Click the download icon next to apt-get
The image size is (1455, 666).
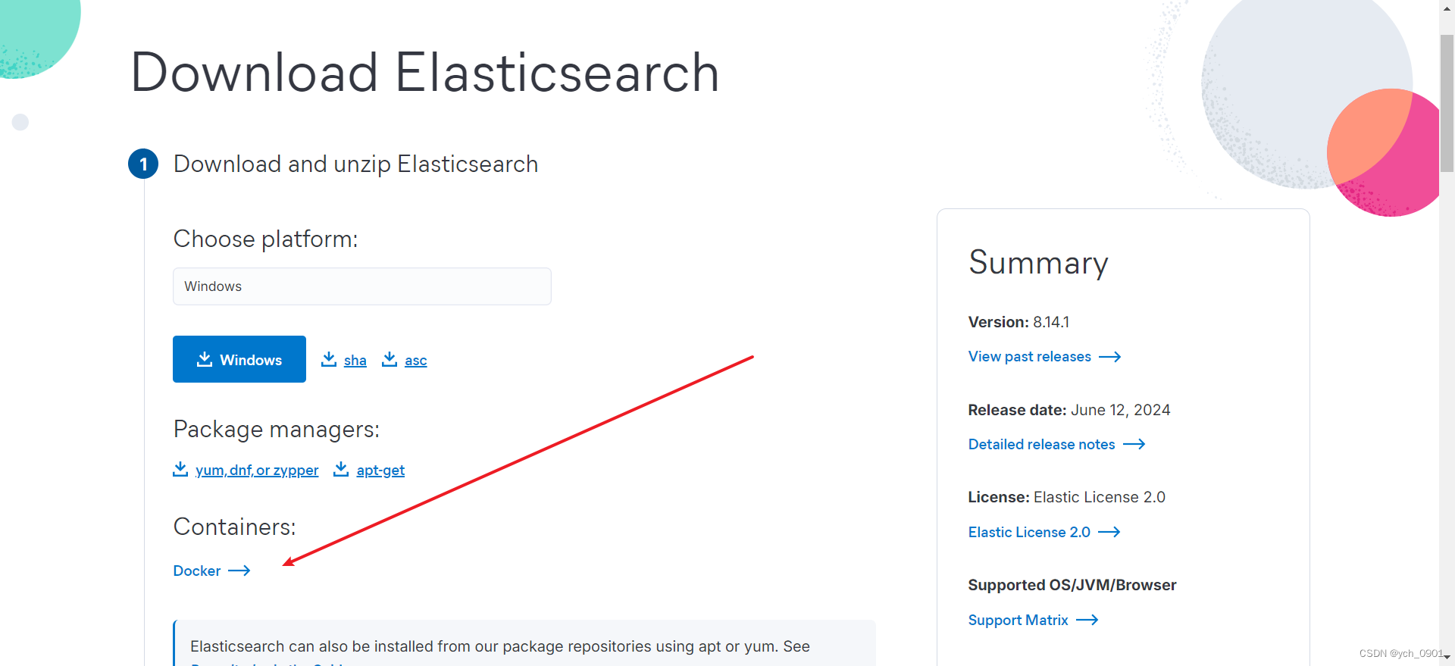tap(340, 469)
